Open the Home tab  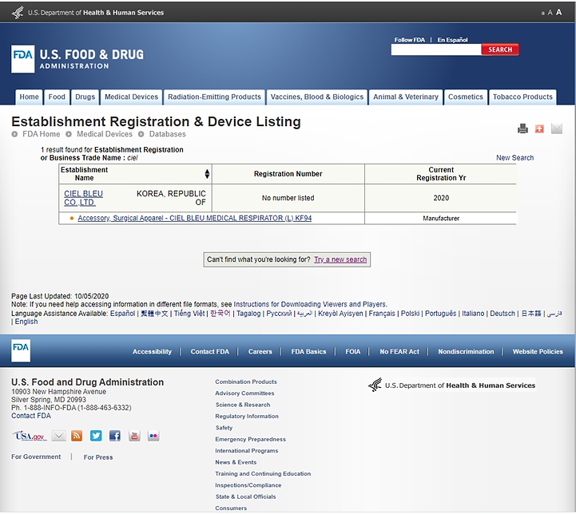coord(29,97)
